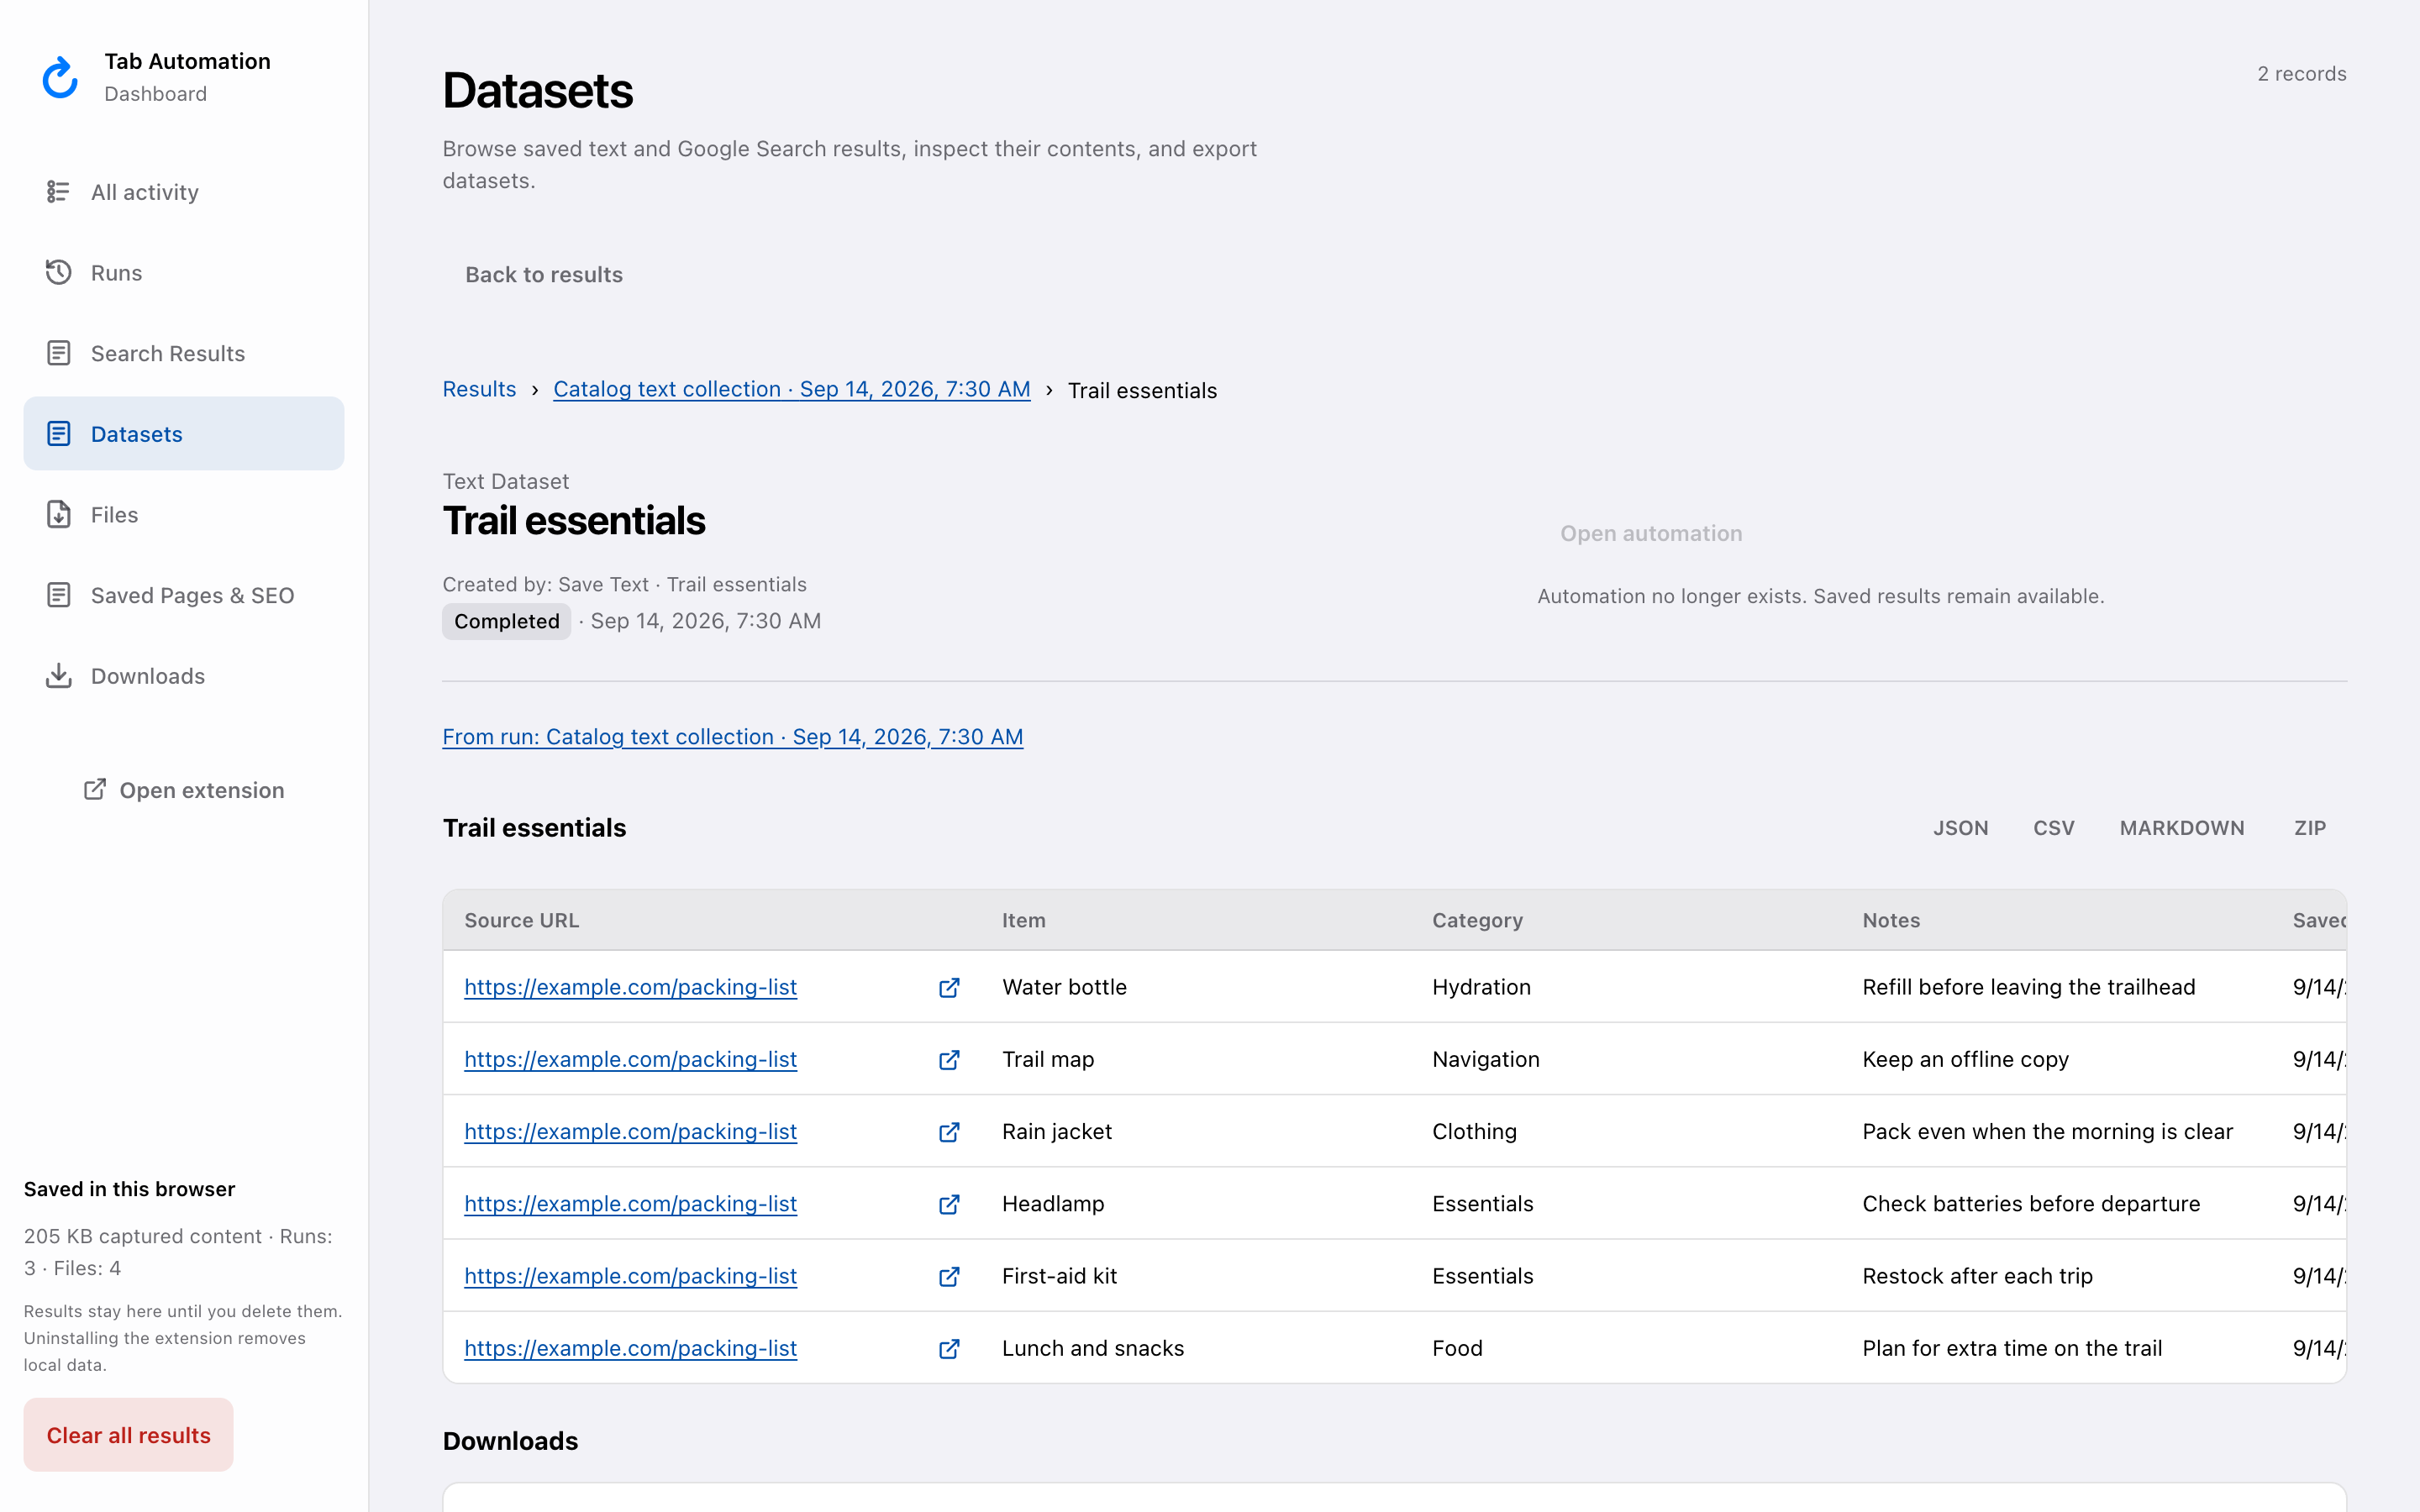Open packing-list URL in First-aid kit row
This screenshot has width=2420, height=1512.
[x=630, y=1276]
